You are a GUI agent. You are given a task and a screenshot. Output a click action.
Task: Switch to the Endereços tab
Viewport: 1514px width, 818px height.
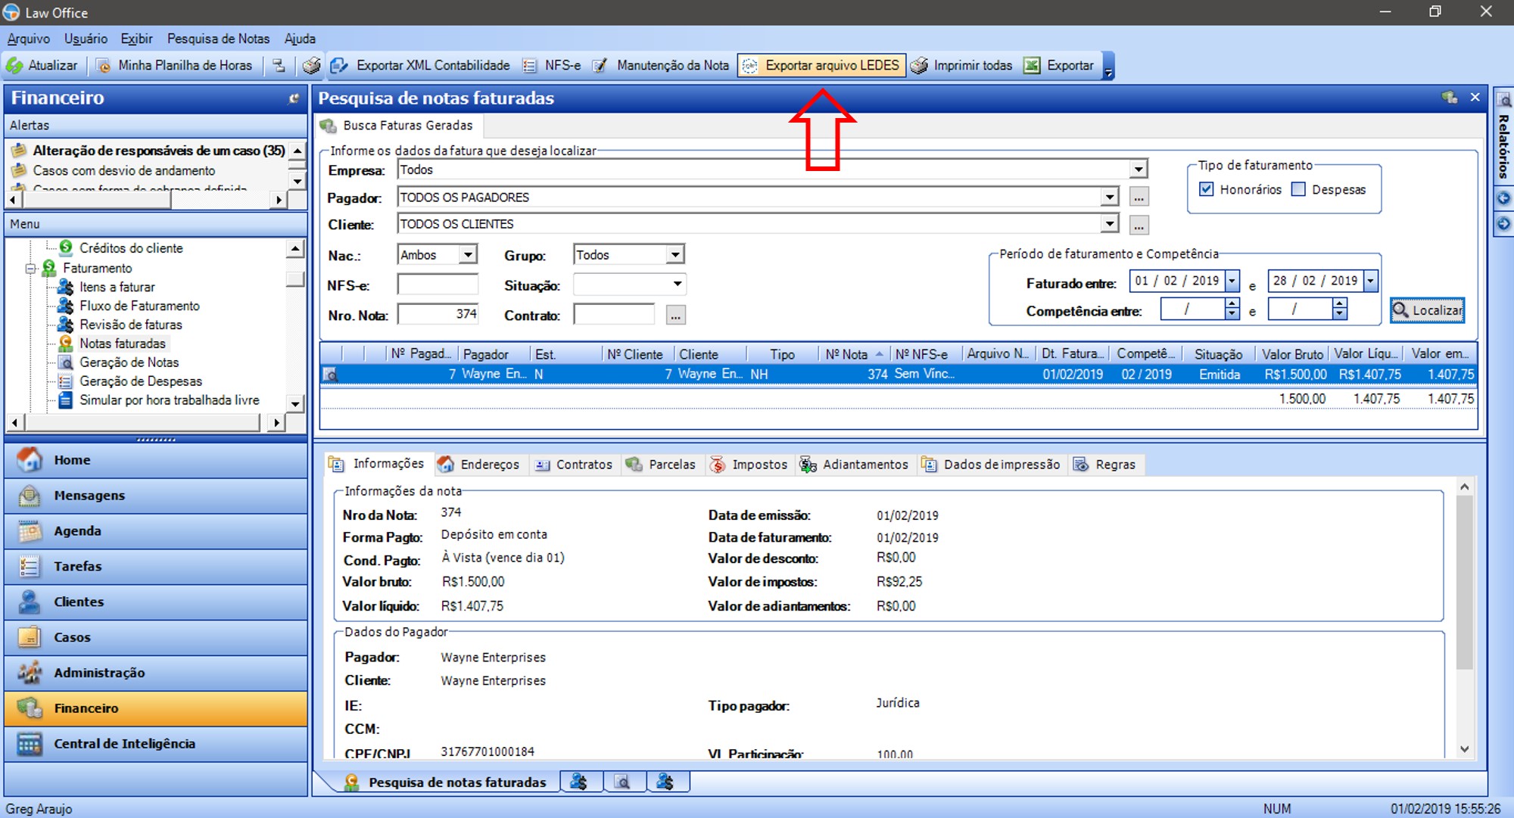point(480,465)
